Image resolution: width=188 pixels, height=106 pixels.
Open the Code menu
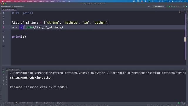tap(36, 1)
